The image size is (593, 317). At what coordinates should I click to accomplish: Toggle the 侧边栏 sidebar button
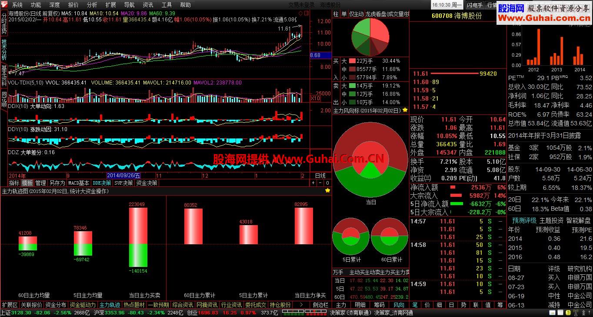(x=320, y=305)
